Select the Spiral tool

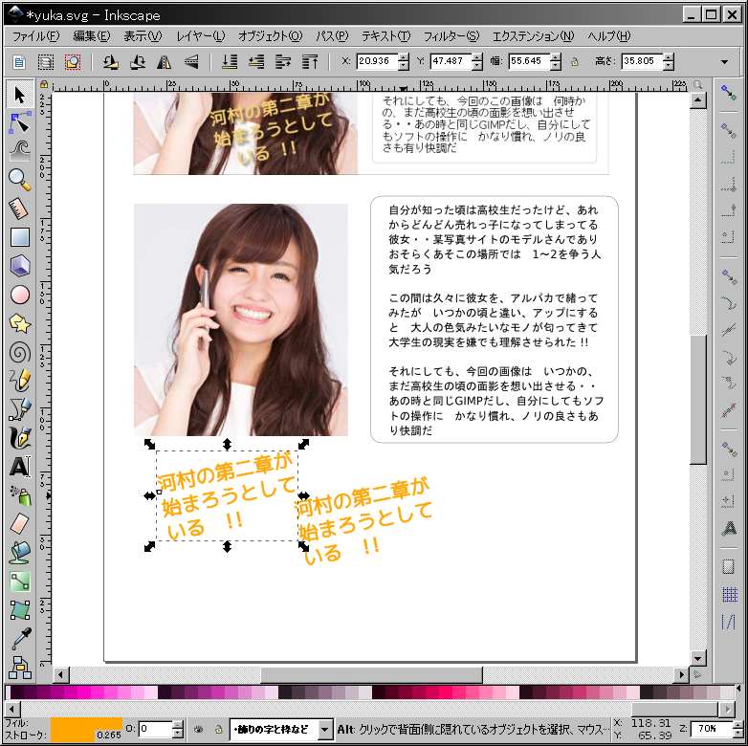point(19,353)
